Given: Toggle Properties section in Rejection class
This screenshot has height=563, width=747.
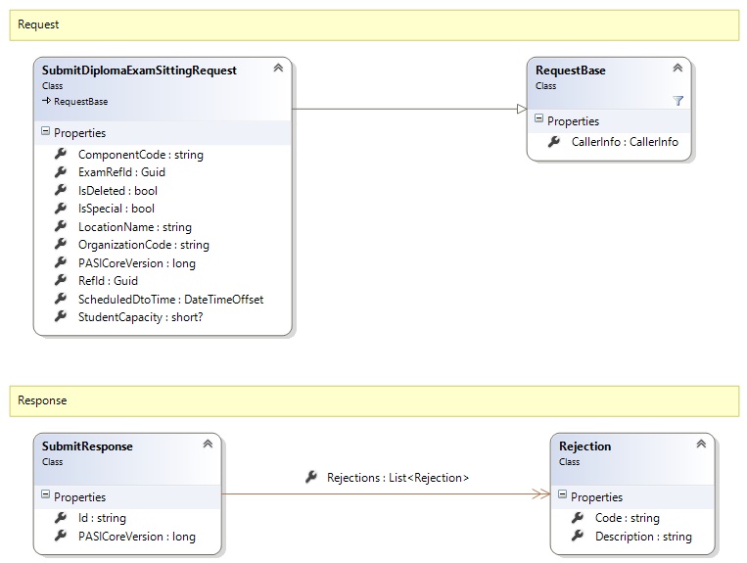Looking at the screenshot, I should tap(562, 496).
